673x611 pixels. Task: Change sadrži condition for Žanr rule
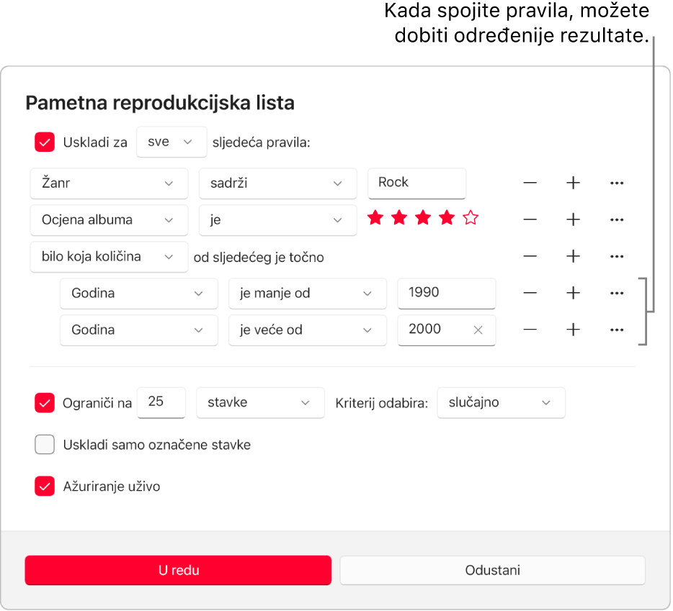click(277, 183)
